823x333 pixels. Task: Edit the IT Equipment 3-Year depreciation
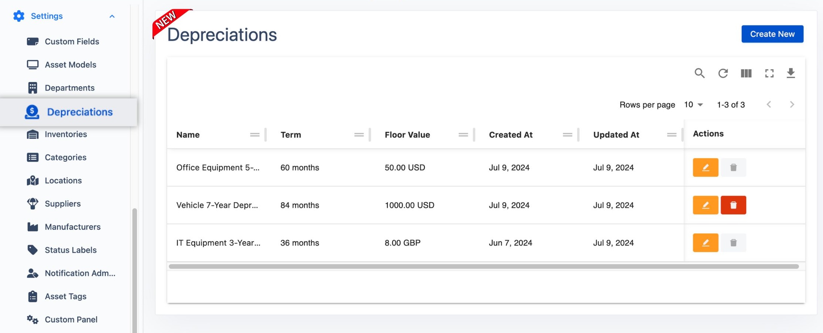705,243
